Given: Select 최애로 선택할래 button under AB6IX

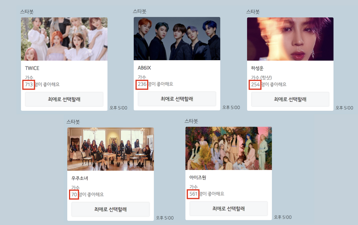Looking at the screenshot, I should [177, 99].
